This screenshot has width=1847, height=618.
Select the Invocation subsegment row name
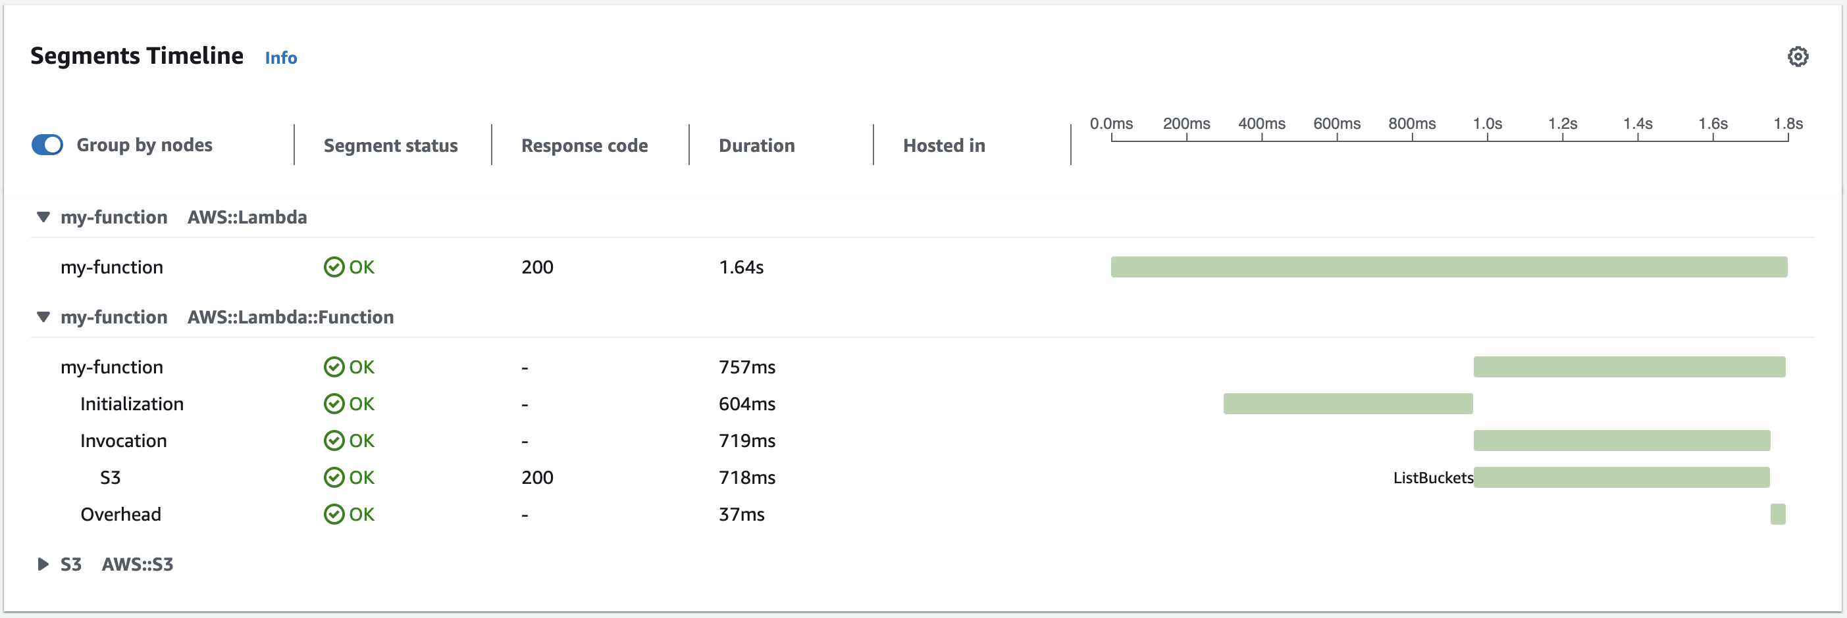pyautogui.click(x=123, y=440)
